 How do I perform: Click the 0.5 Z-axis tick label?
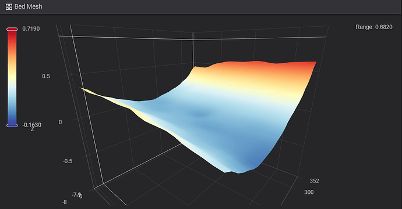click(46, 76)
